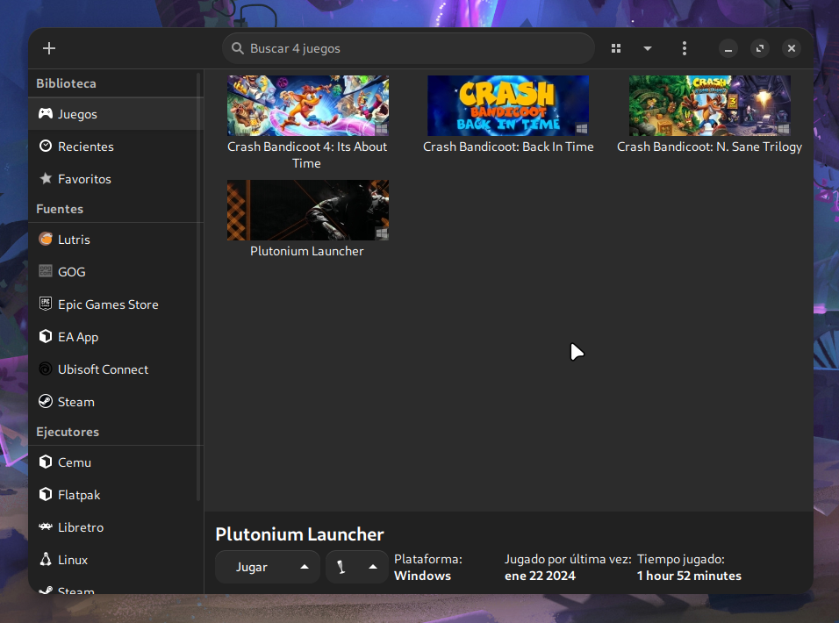839x623 pixels.
Task: Click the Linux penguin icon
Action: (46, 559)
